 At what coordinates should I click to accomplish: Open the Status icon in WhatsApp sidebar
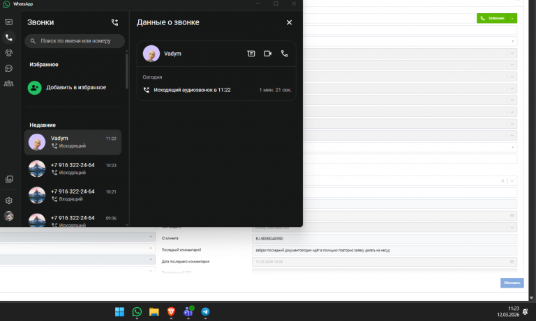tap(9, 53)
